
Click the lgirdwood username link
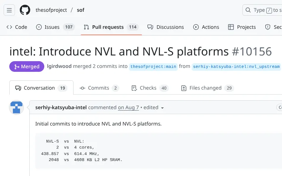[x=59, y=66]
